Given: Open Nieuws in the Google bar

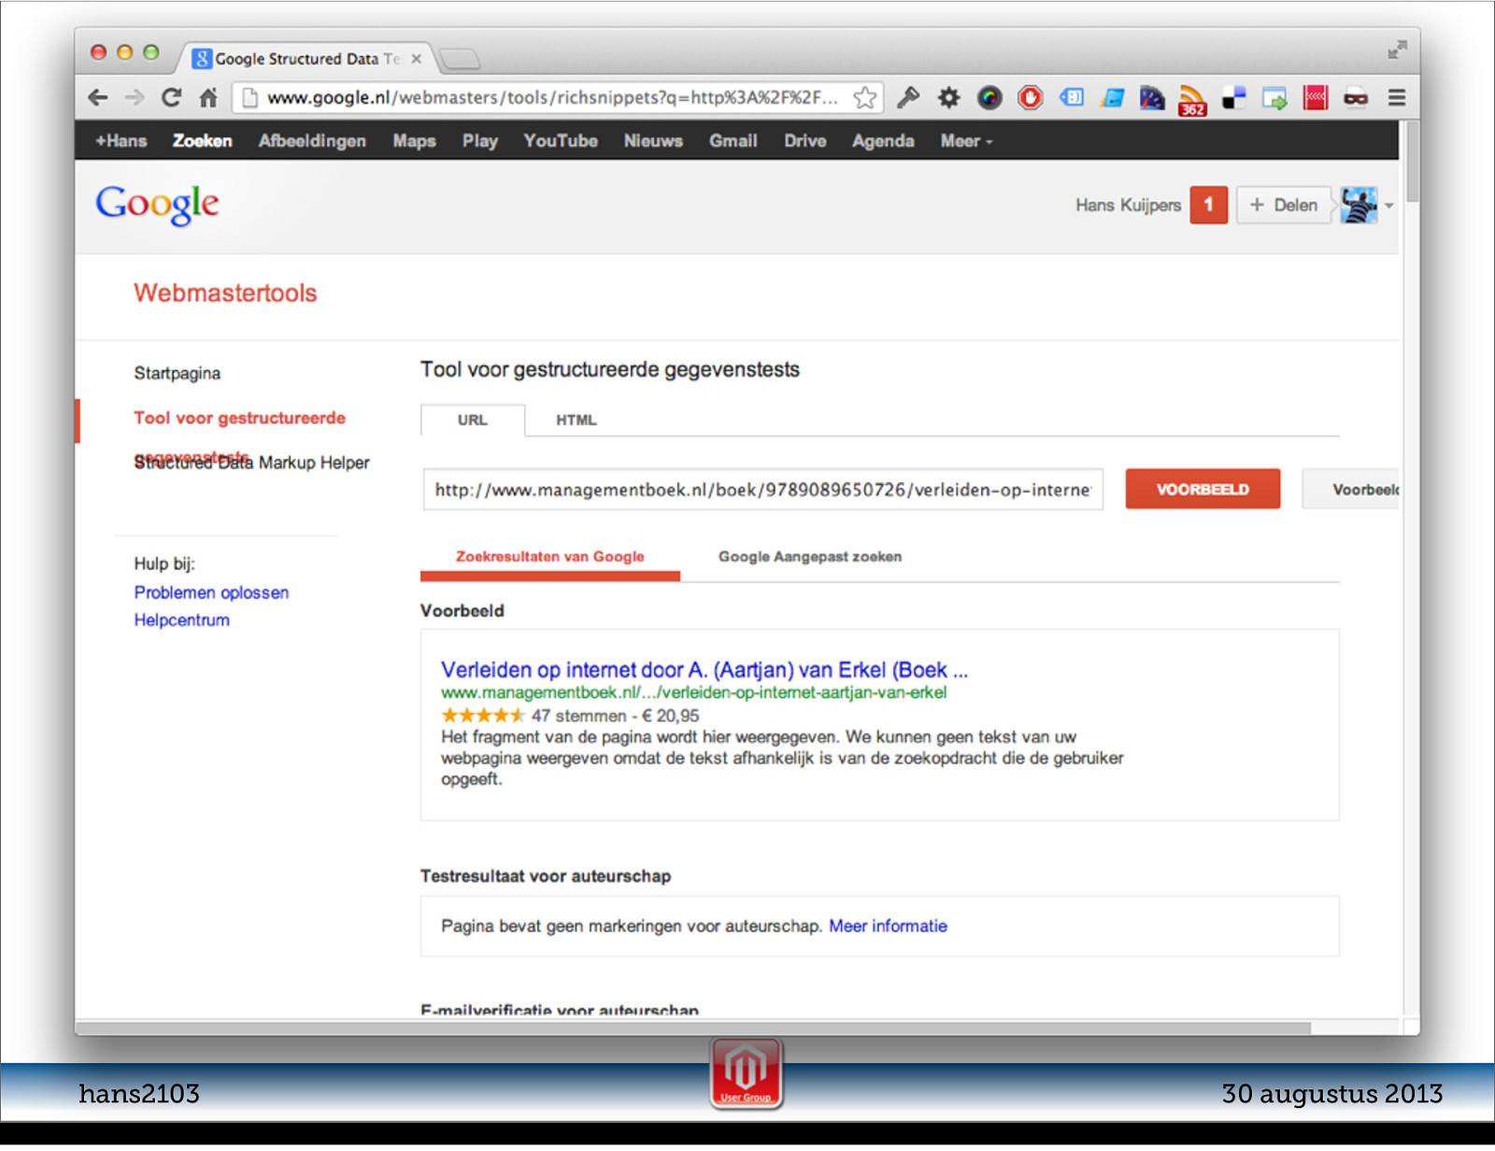Looking at the screenshot, I should (x=653, y=141).
